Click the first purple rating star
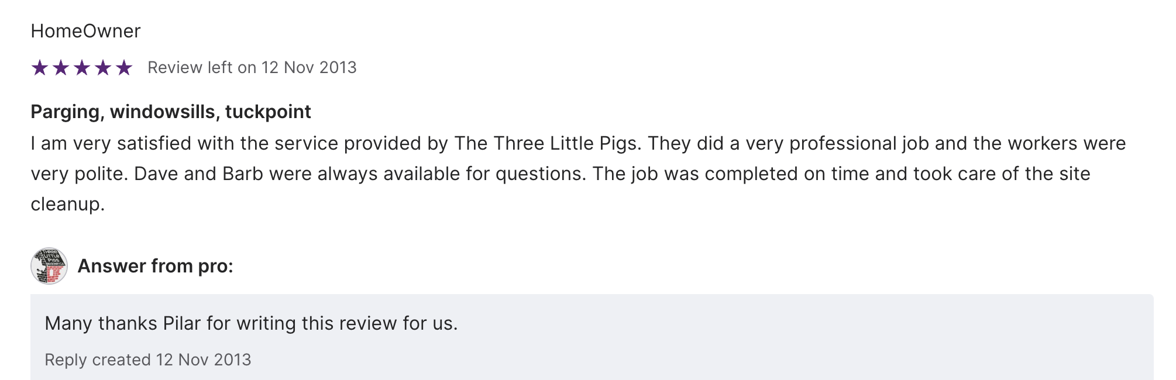The image size is (1176, 380). [40, 68]
